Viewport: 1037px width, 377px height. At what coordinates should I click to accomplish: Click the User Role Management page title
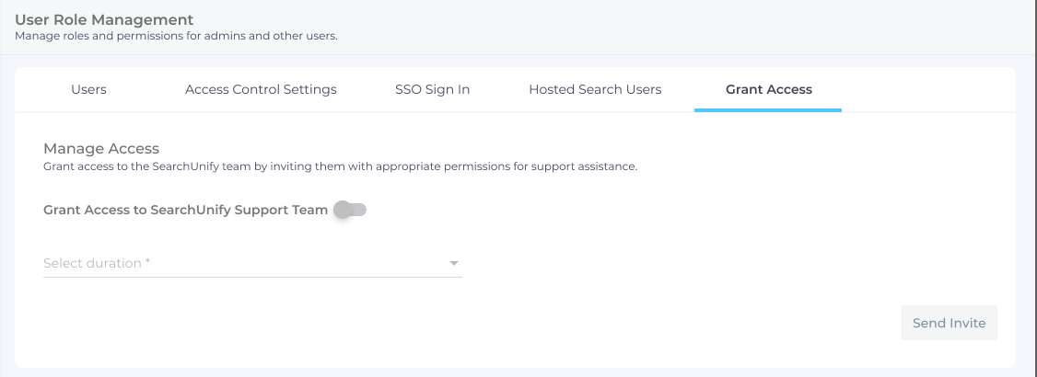pos(104,19)
